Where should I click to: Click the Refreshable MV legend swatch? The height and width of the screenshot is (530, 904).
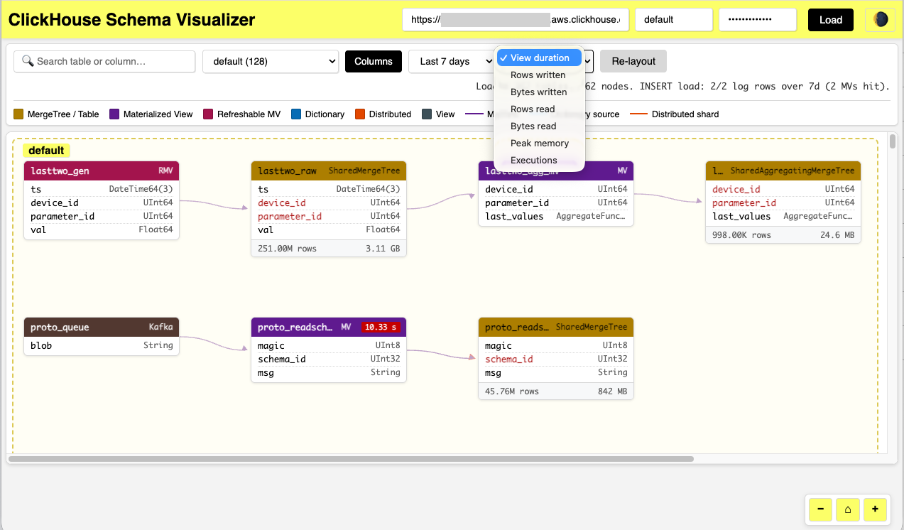208,114
